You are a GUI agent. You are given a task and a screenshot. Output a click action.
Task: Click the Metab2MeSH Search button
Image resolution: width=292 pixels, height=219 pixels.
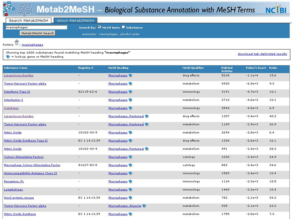pyautogui.click(x=38, y=33)
